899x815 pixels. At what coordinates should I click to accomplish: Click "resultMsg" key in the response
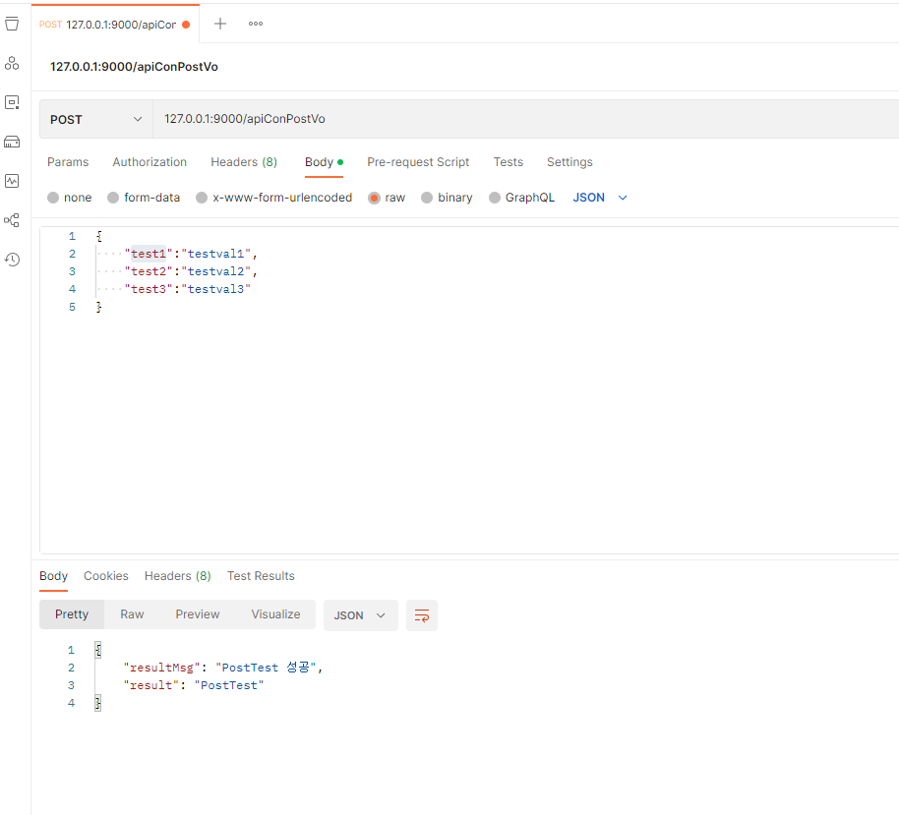(161, 668)
